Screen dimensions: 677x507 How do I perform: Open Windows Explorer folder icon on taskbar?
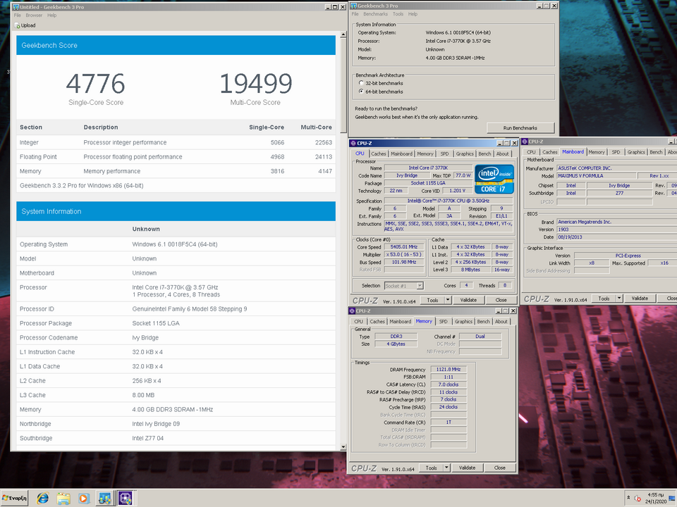click(63, 499)
